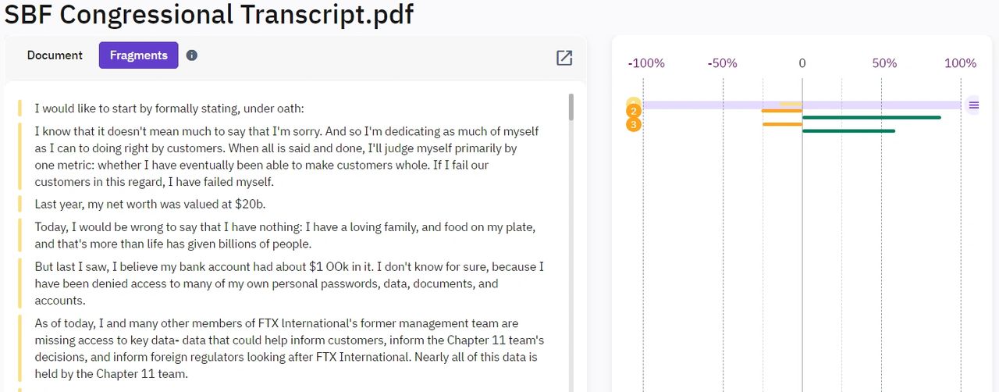This screenshot has height=392, width=999.
Task: Select the Fragments tab
Action: (x=138, y=55)
